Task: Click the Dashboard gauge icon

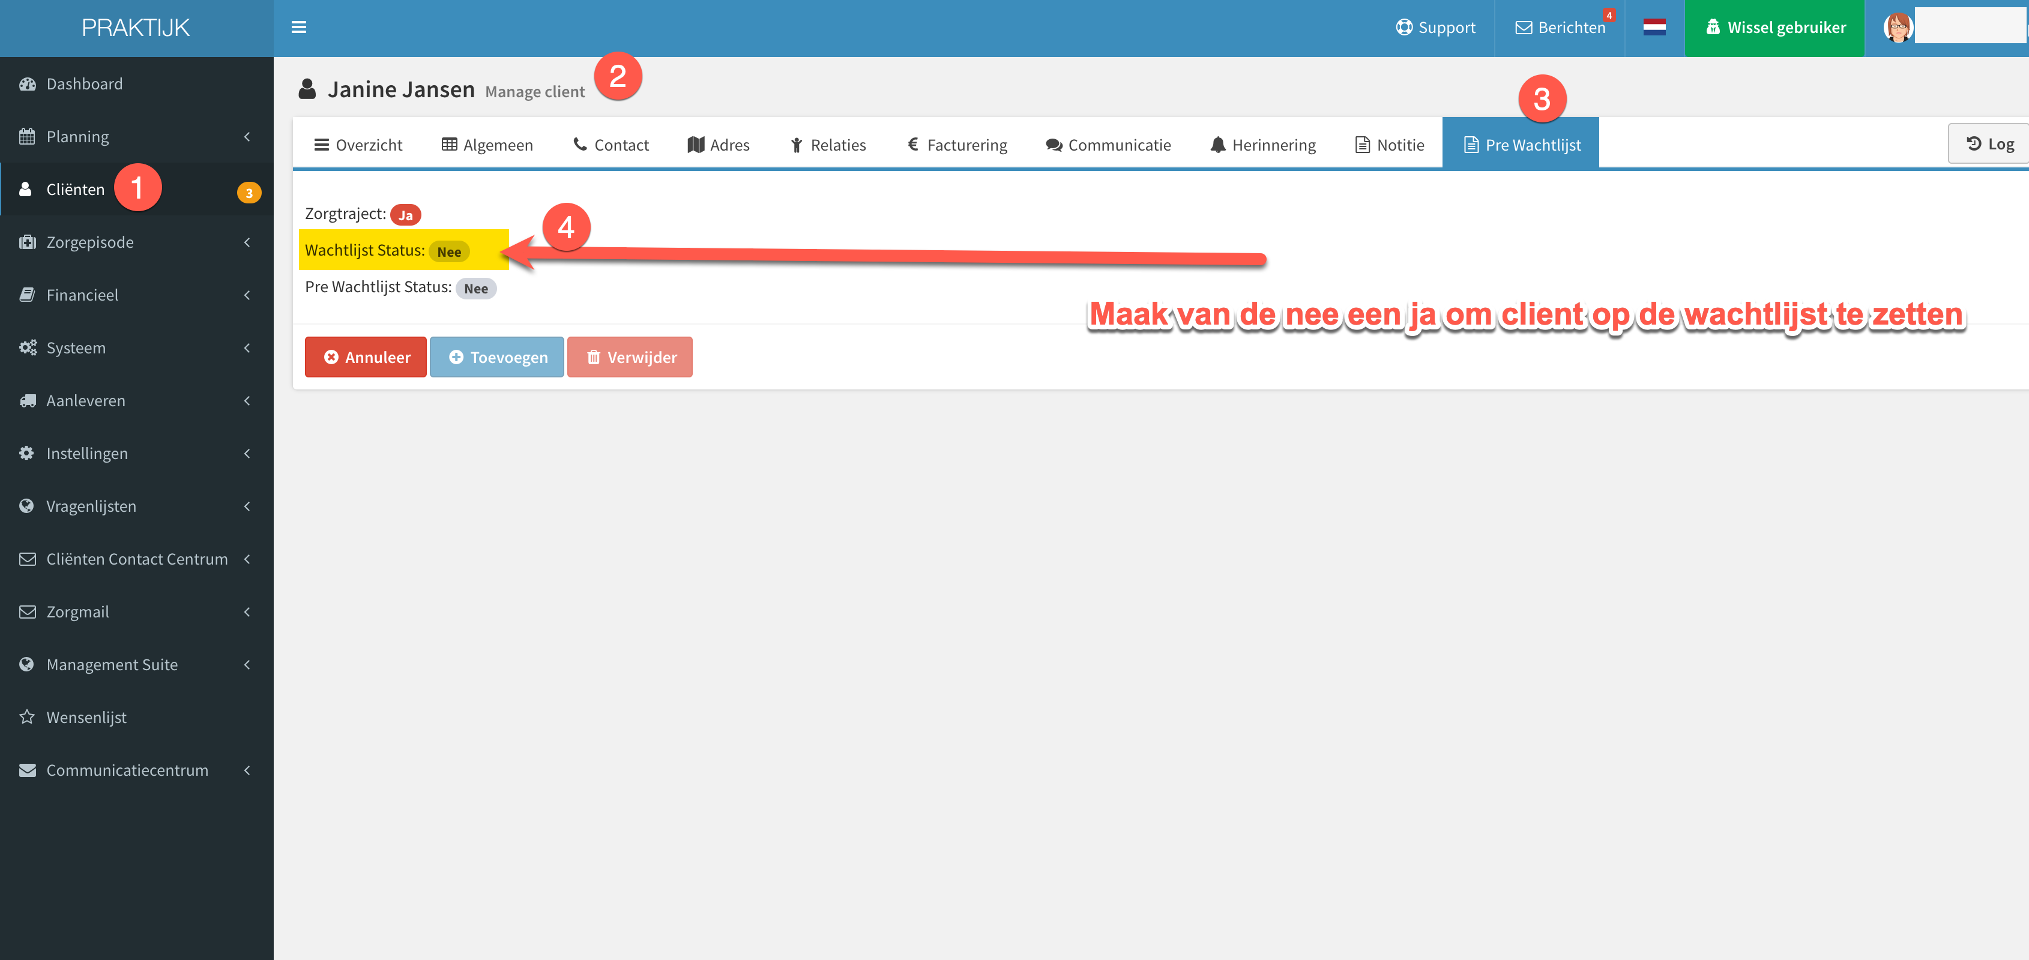Action: pos(28,84)
